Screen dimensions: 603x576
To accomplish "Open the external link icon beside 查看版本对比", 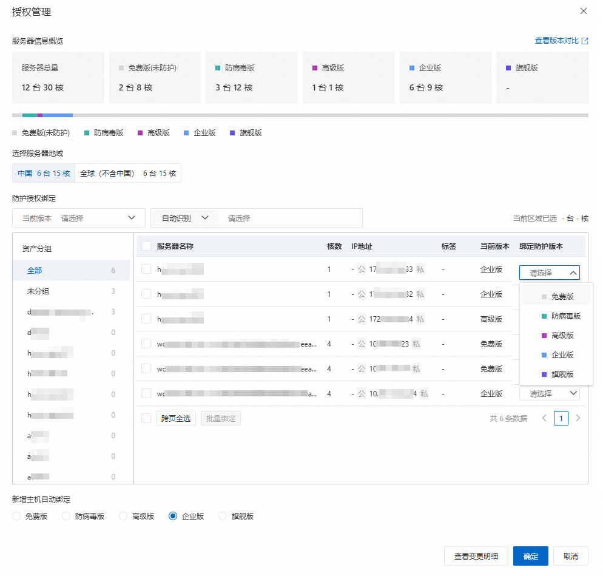I will coord(585,41).
